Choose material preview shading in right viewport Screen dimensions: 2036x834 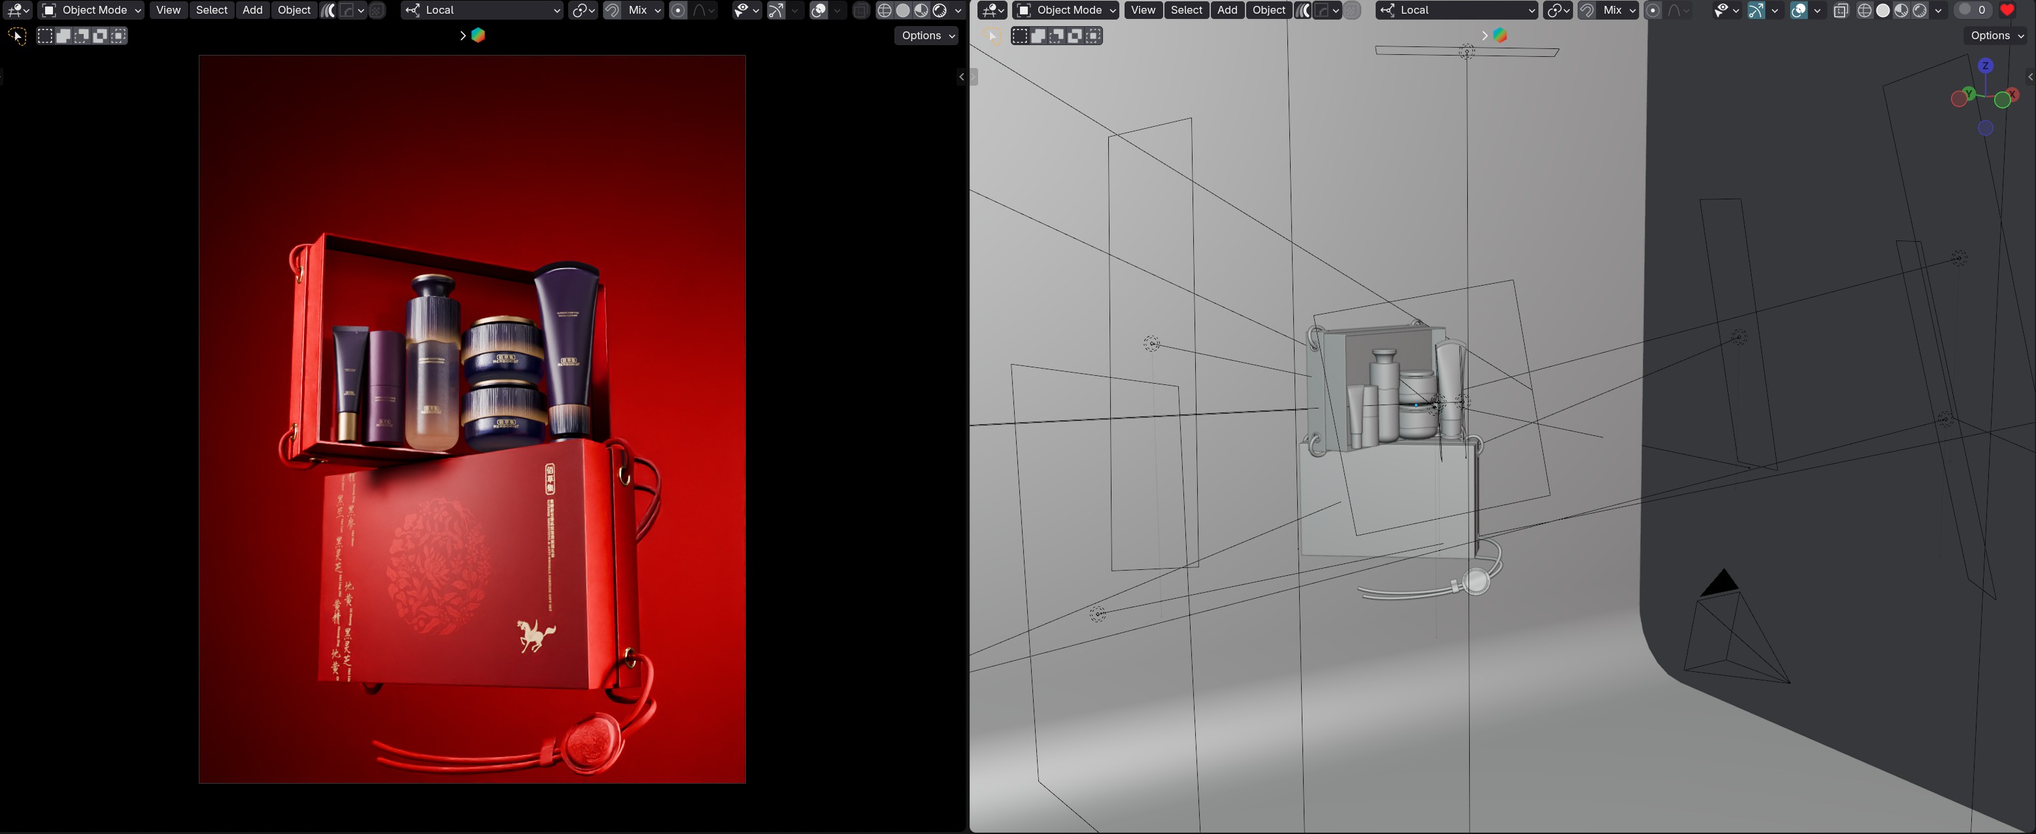pyautogui.click(x=1901, y=10)
